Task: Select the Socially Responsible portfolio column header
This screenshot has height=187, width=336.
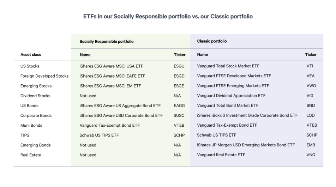Action: 107,41
